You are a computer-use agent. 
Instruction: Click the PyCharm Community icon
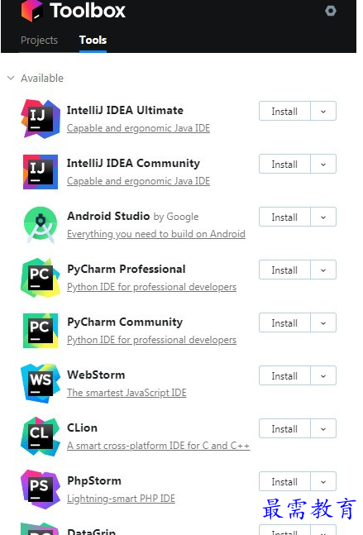[41, 331]
